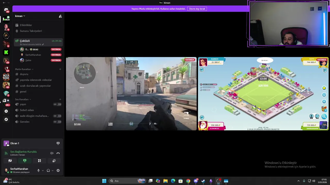Image resolution: width=330 pixels, height=185 pixels.
Task: Open User Settings gear icon
Action: click(x=58, y=170)
